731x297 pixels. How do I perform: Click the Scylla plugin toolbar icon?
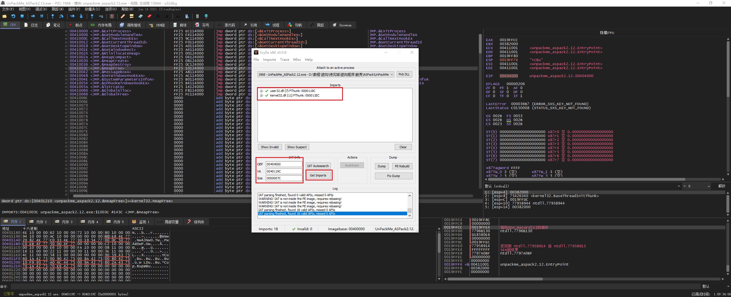coord(112,16)
